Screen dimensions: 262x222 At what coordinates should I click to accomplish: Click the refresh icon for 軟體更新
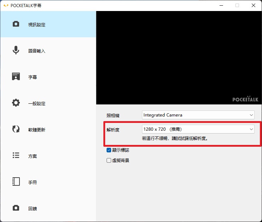[x=16, y=129]
